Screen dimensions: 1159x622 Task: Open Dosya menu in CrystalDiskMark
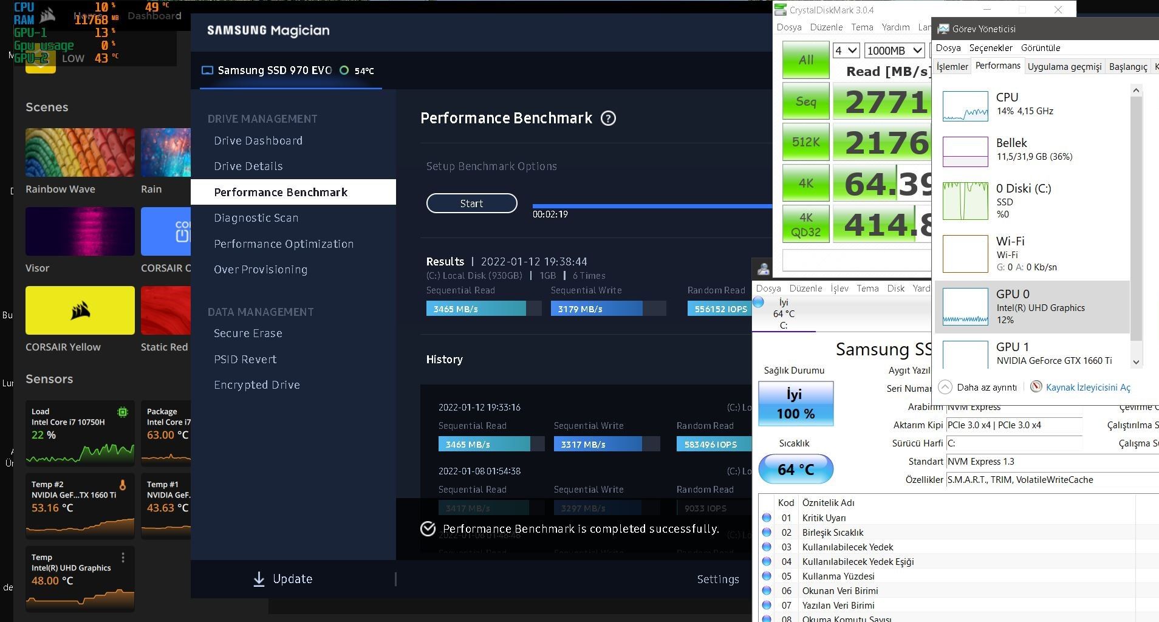789,27
